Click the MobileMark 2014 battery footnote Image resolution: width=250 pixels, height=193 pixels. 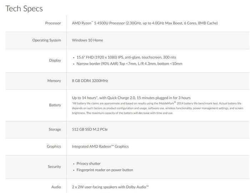(x=157, y=108)
